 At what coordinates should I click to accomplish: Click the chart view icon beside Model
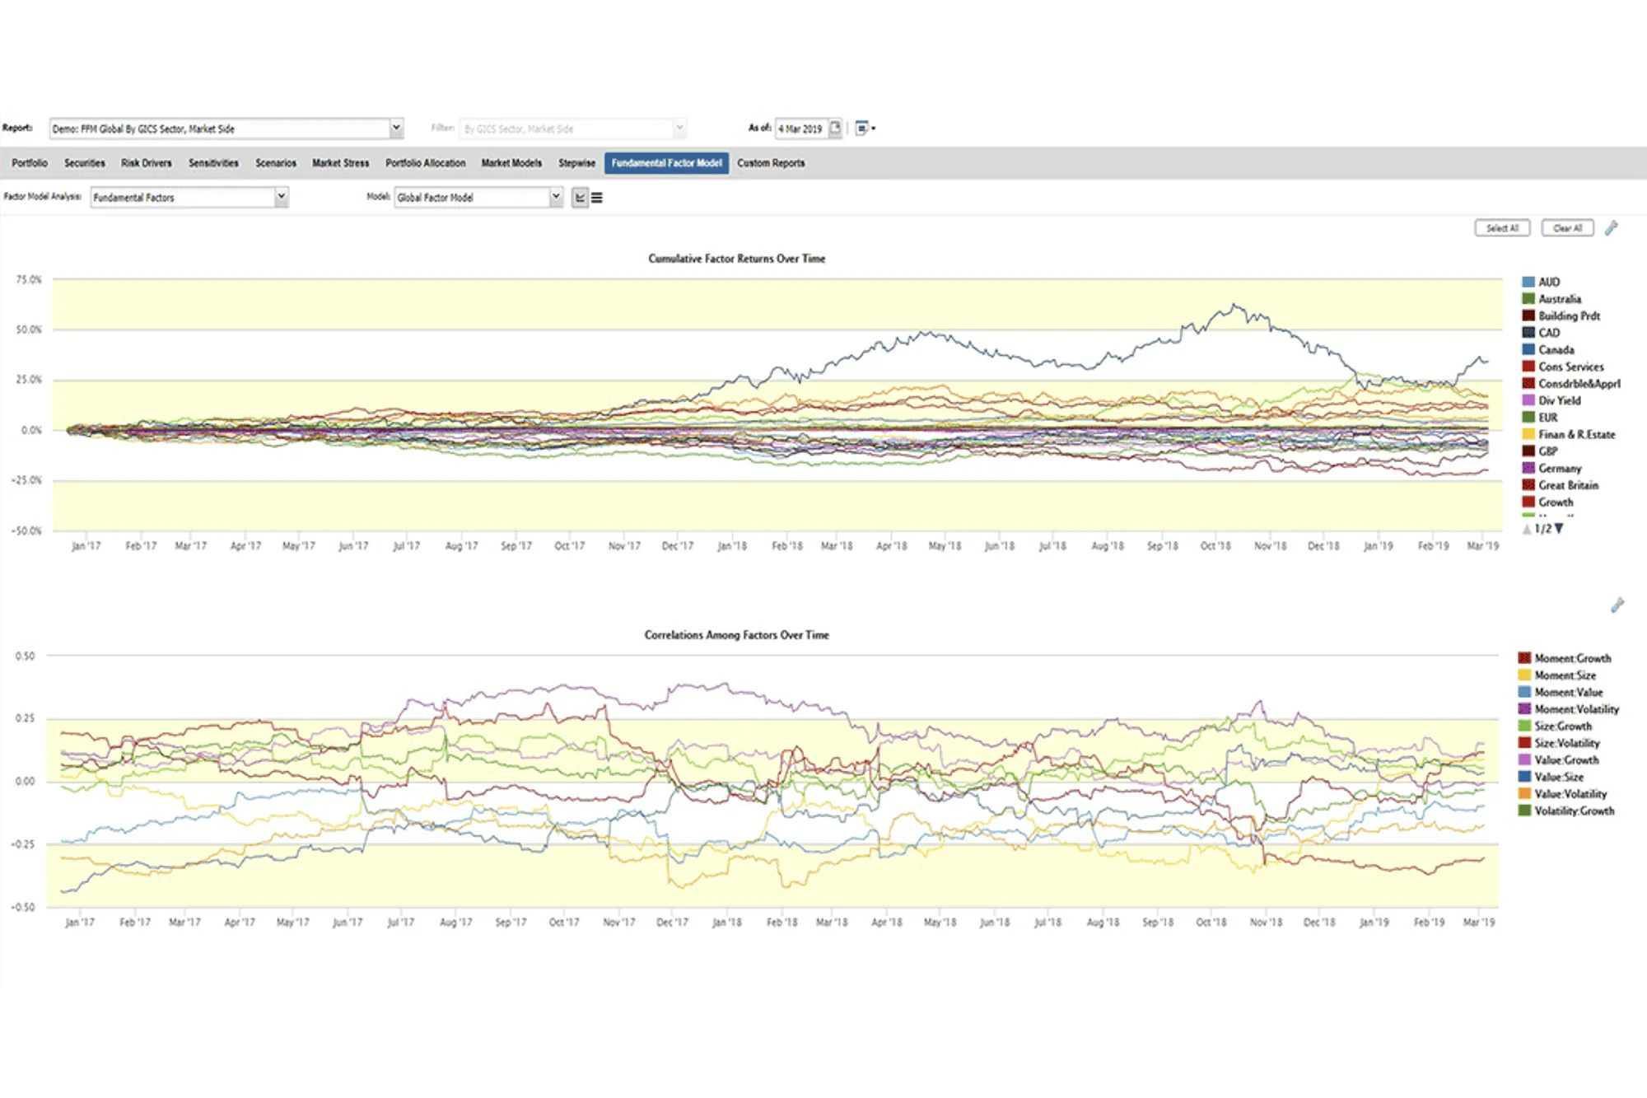click(580, 198)
